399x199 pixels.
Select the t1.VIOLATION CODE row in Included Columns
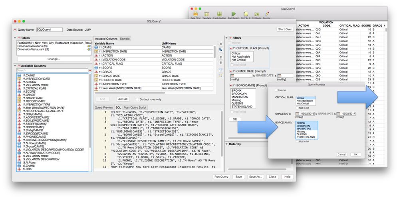(154, 60)
